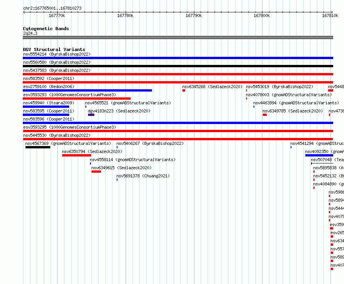Select nsv4567369 (gnomADStructuralVariants) label
This screenshot has width=344, height=284.
68,143
